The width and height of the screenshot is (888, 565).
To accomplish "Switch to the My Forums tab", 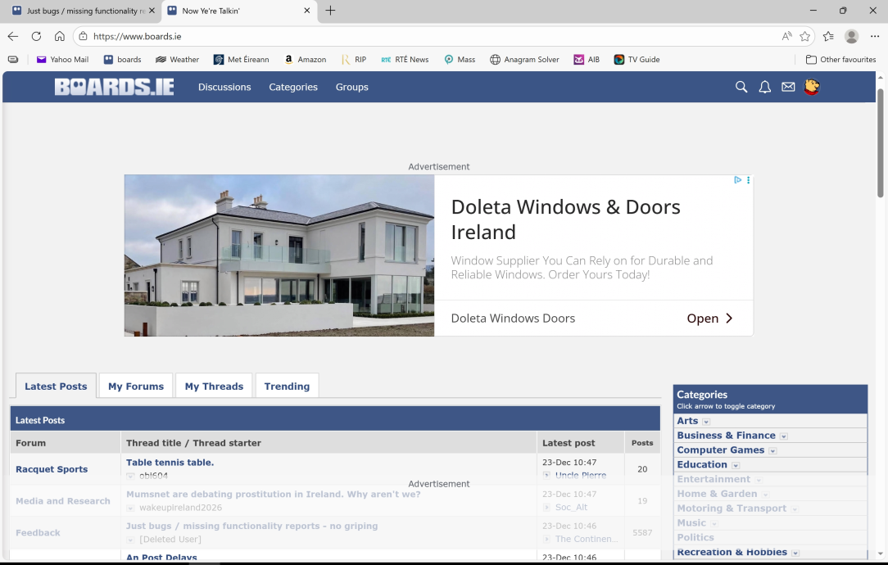I will 136,386.
